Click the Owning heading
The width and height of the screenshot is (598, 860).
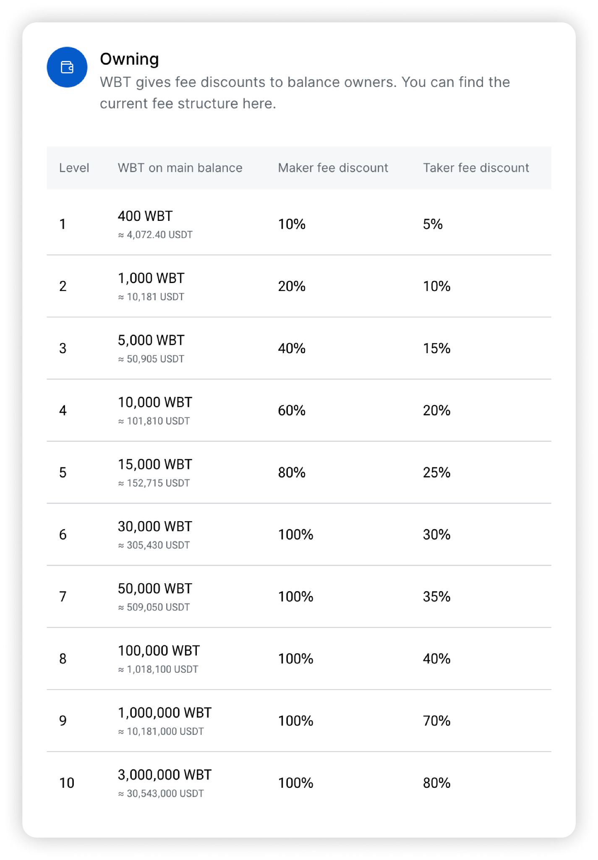click(129, 59)
